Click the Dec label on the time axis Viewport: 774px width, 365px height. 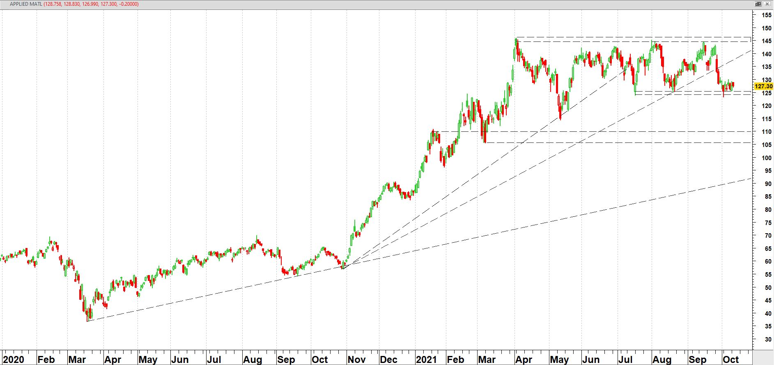point(388,360)
